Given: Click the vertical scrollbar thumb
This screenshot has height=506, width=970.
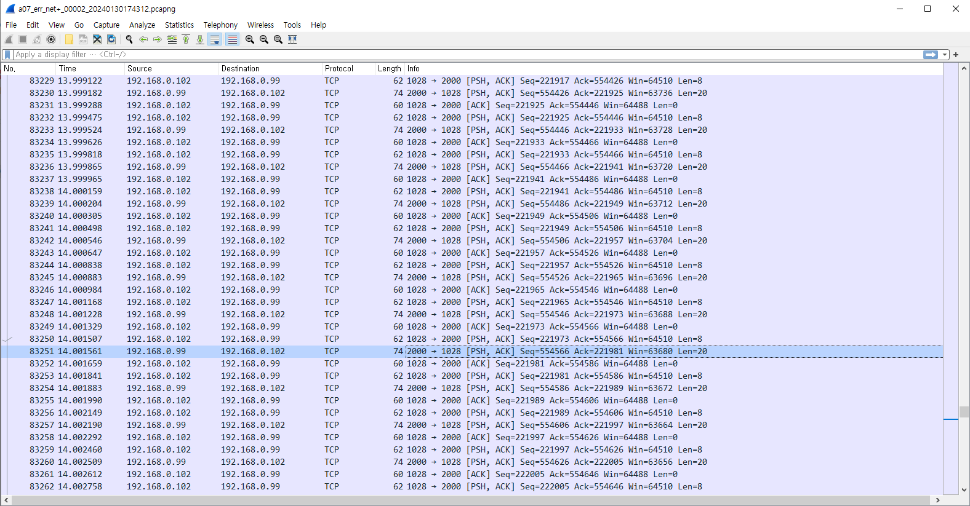Looking at the screenshot, I should (964, 412).
